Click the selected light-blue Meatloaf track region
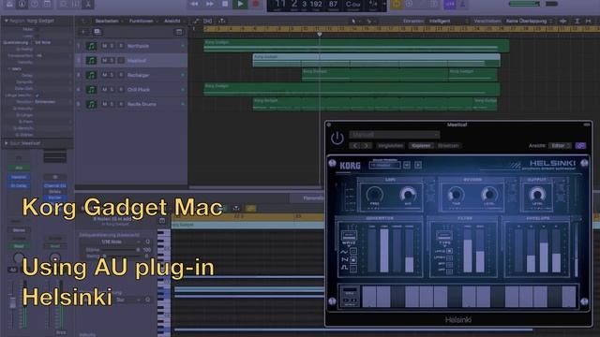Screen dimensions: 600x337 [377, 60]
